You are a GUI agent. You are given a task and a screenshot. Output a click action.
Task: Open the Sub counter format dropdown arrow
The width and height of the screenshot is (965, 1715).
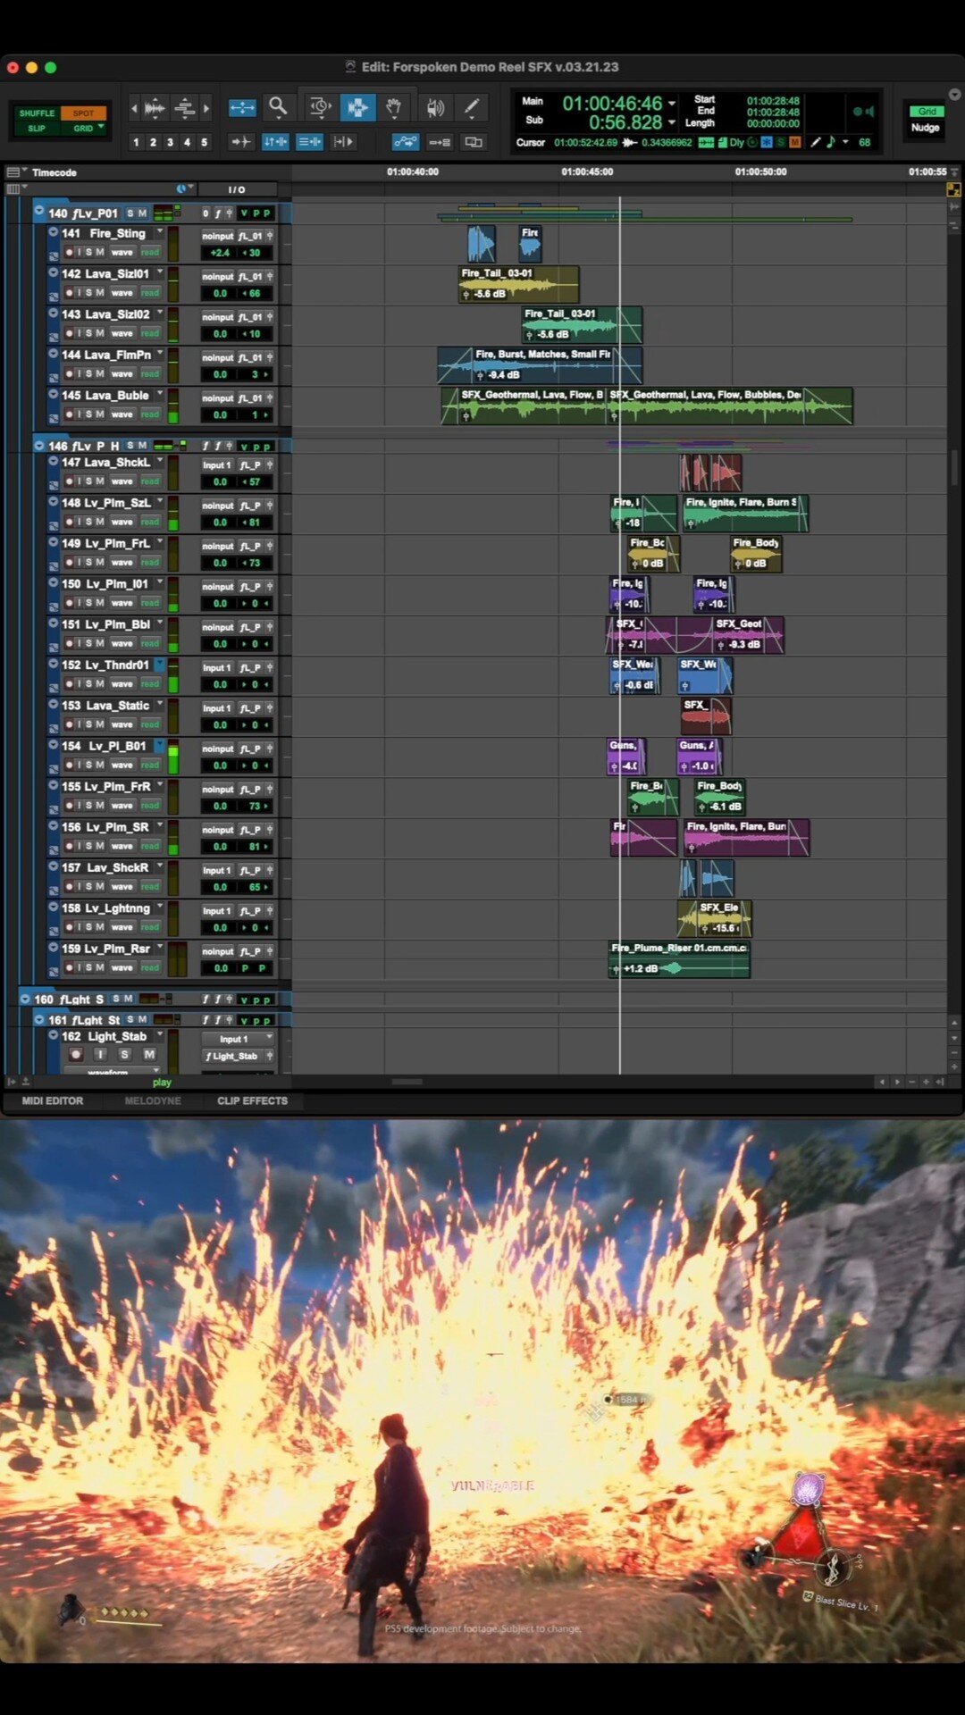tap(672, 122)
